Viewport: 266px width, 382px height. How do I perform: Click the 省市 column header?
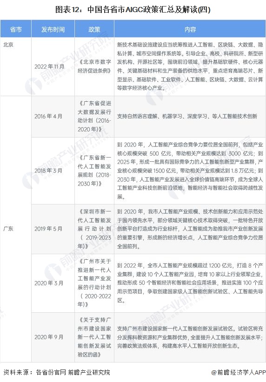(16, 29)
